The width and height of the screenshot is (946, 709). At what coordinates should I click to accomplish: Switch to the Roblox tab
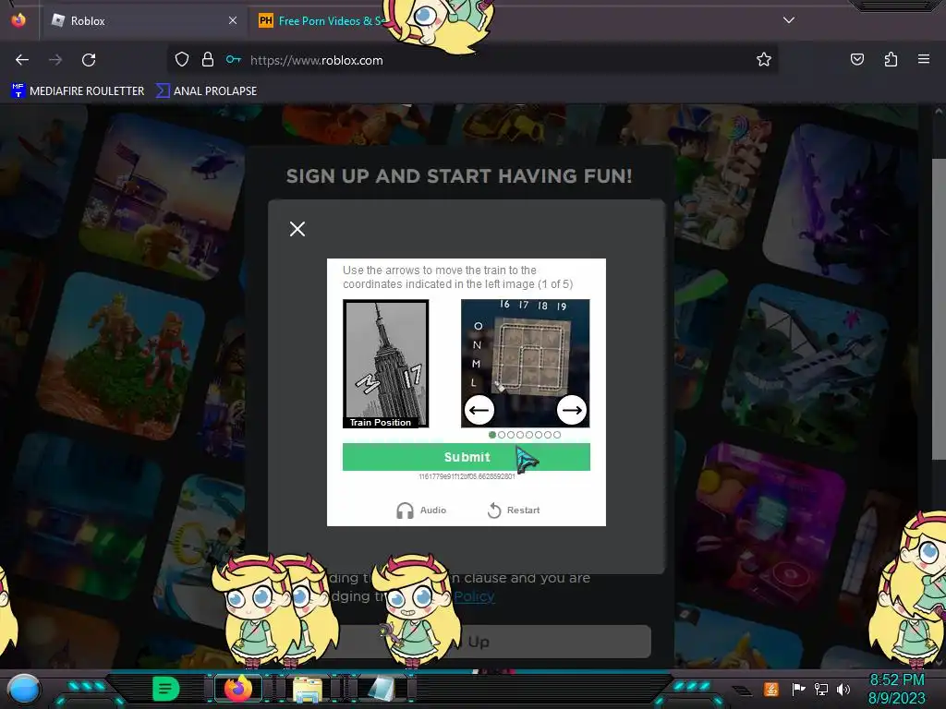pyautogui.click(x=143, y=20)
